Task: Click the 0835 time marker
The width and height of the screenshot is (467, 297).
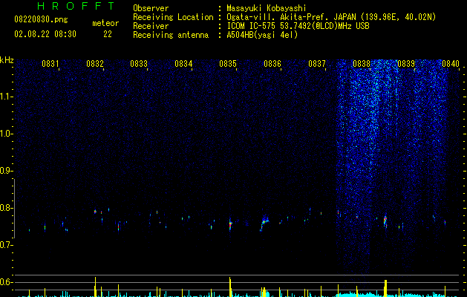Action: coord(228,64)
